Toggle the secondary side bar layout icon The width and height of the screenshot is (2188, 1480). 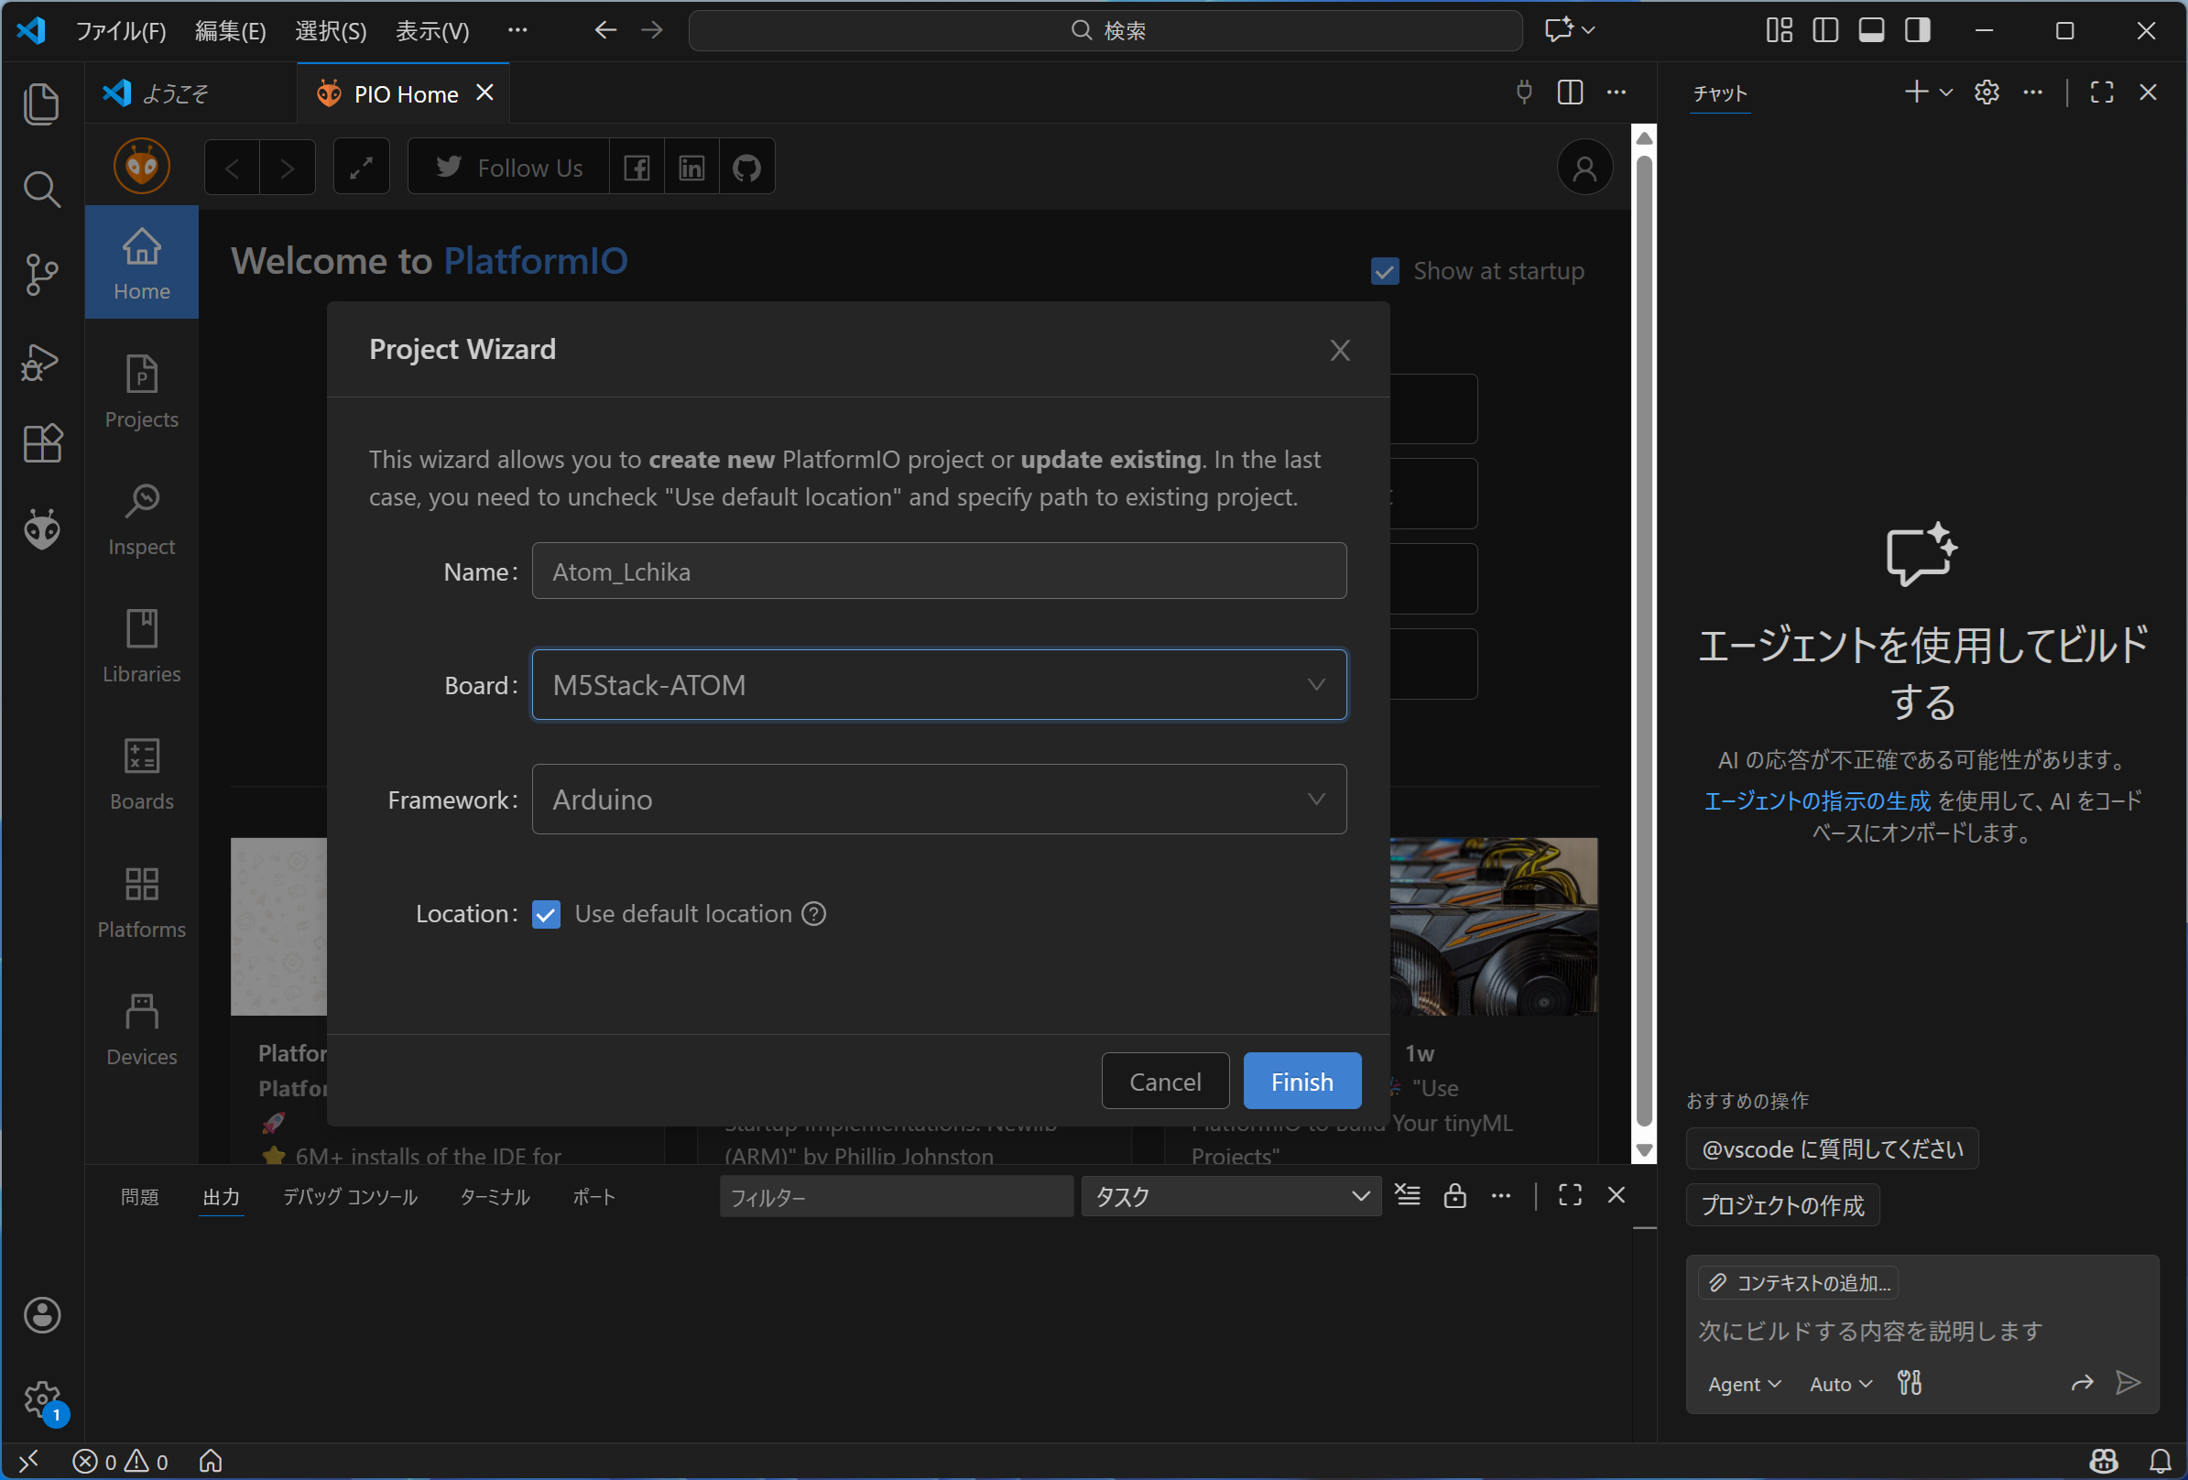pos(1917,30)
